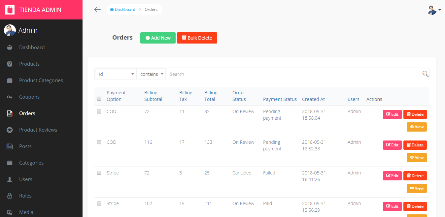
Task: Check the Paid Stripe order checkbox
Action: pos(99,203)
